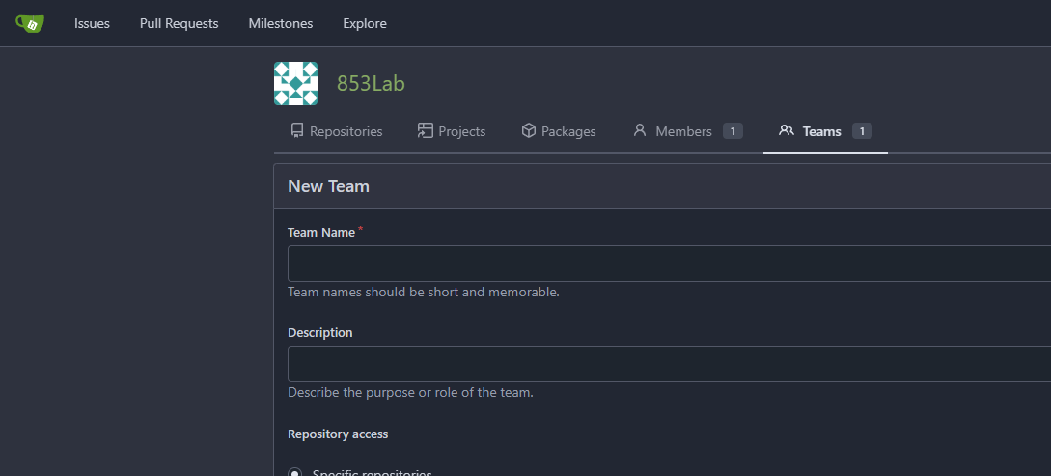Click the Projects tab board icon

click(x=425, y=131)
